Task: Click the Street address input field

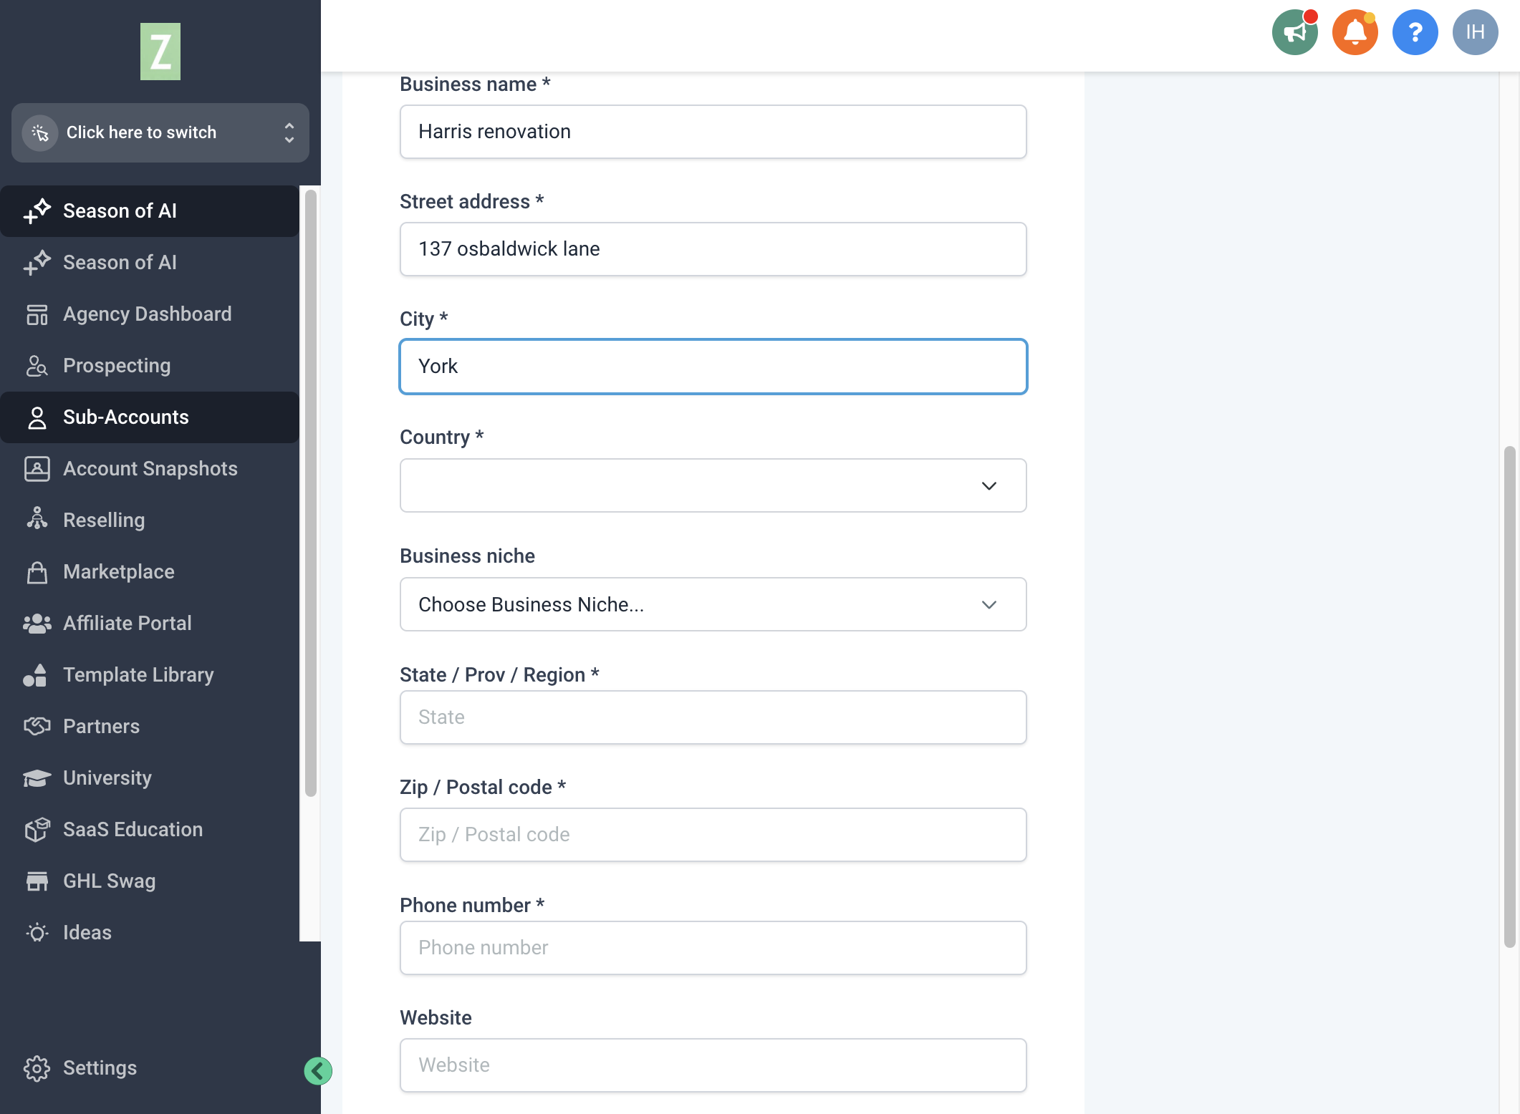Action: point(713,249)
